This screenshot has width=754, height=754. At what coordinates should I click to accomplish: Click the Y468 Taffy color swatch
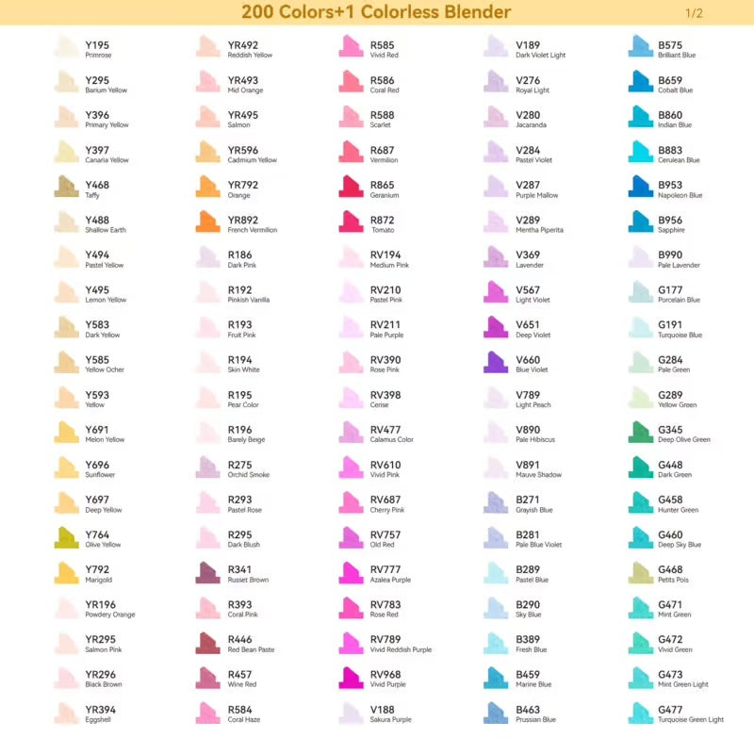point(66,187)
